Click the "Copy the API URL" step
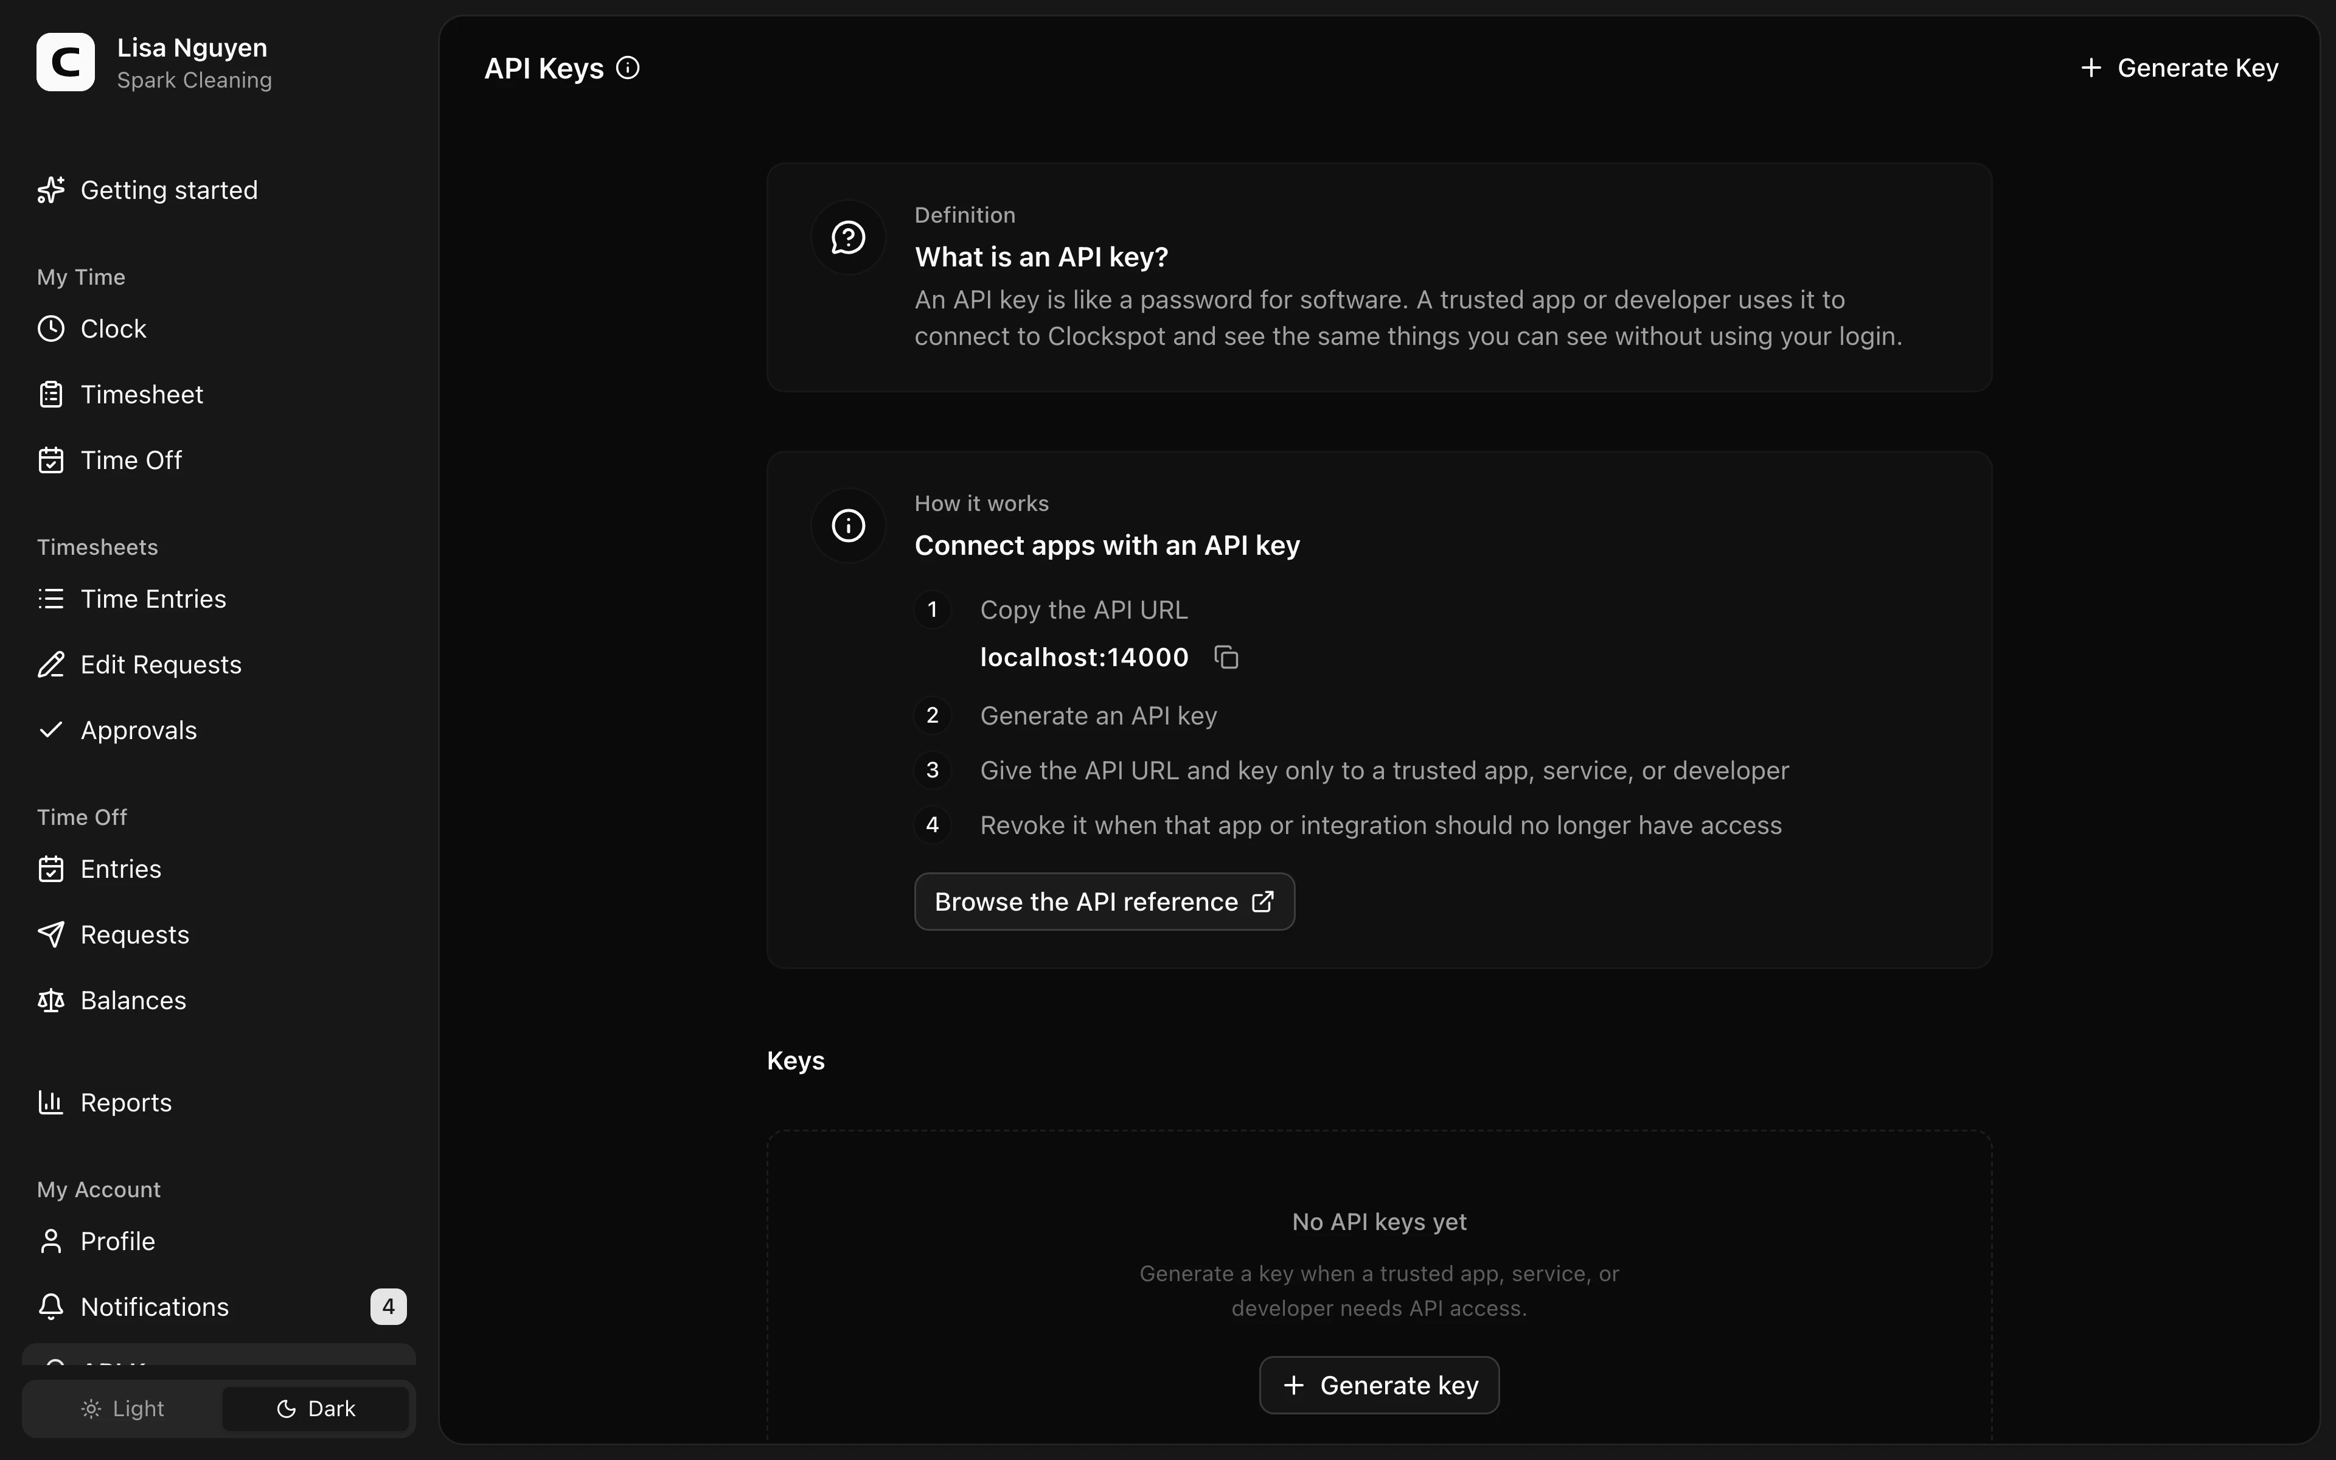 (x=1084, y=610)
